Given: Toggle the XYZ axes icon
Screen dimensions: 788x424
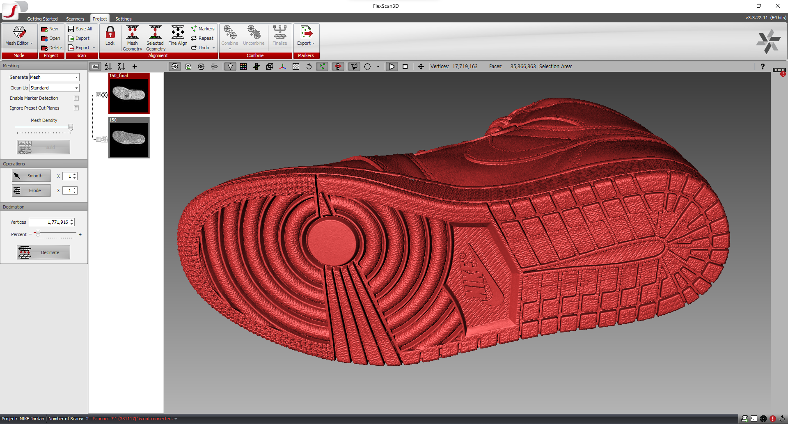Looking at the screenshot, I should [x=283, y=66].
